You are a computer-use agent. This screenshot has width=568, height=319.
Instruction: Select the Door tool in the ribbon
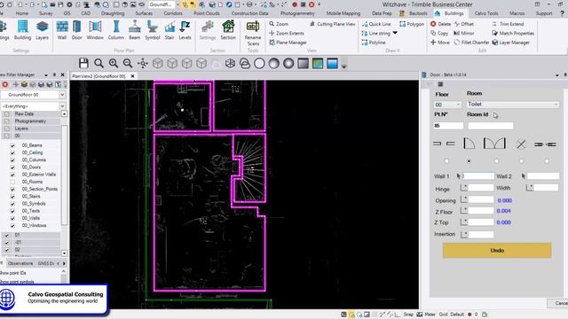coord(77,30)
